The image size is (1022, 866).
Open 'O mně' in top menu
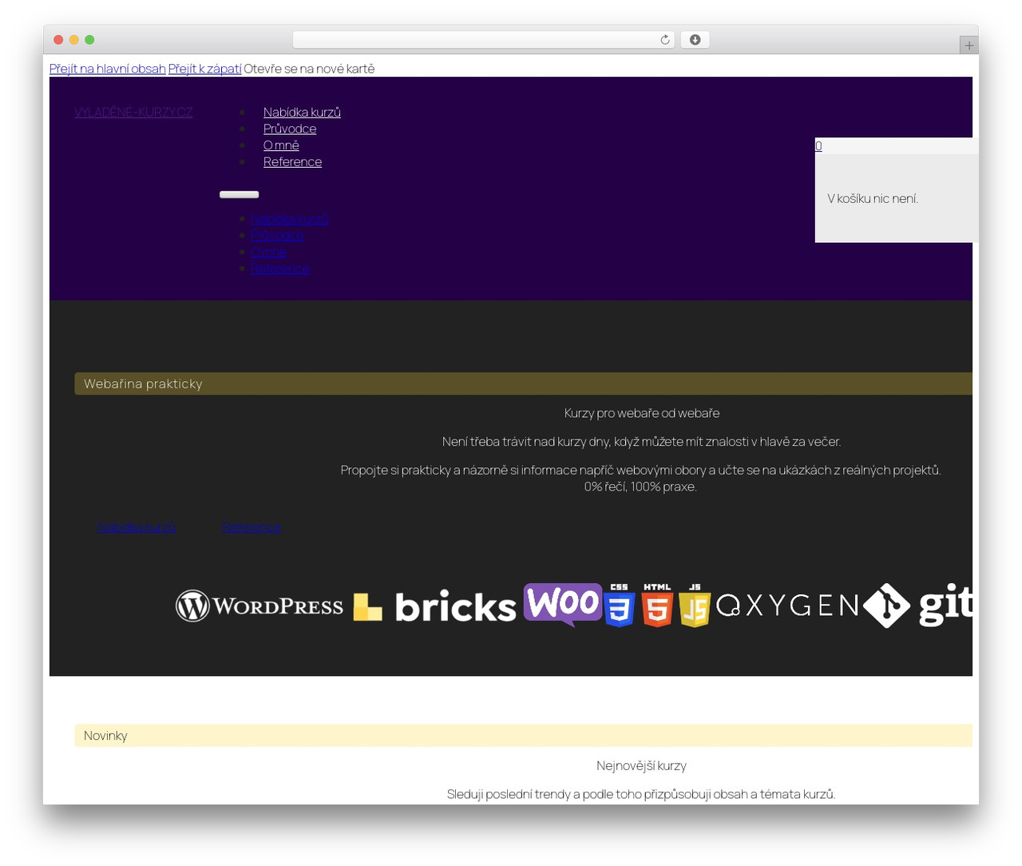pyautogui.click(x=281, y=145)
